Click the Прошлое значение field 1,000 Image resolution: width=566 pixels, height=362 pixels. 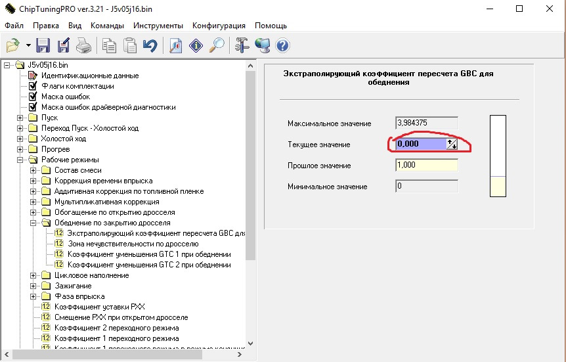(x=427, y=165)
